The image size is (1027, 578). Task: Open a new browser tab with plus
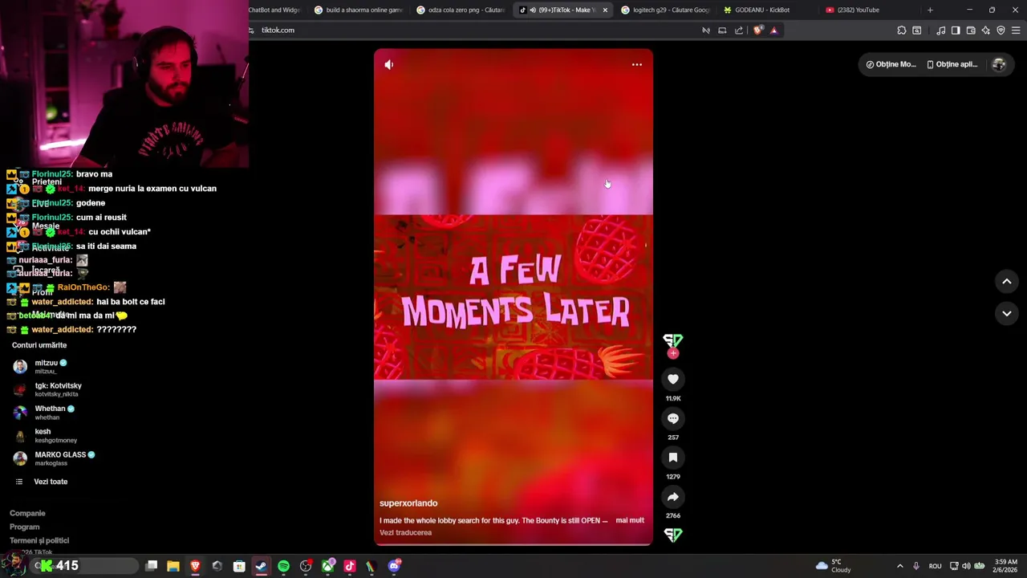pos(930,10)
